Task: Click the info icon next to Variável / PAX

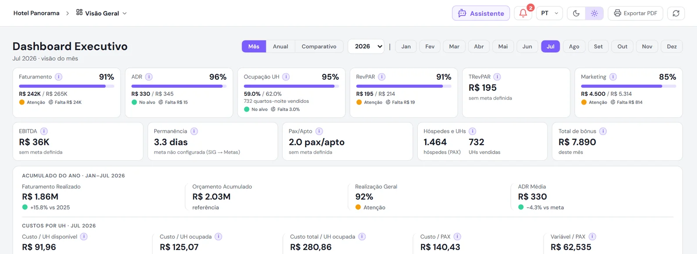Action: (592, 237)
